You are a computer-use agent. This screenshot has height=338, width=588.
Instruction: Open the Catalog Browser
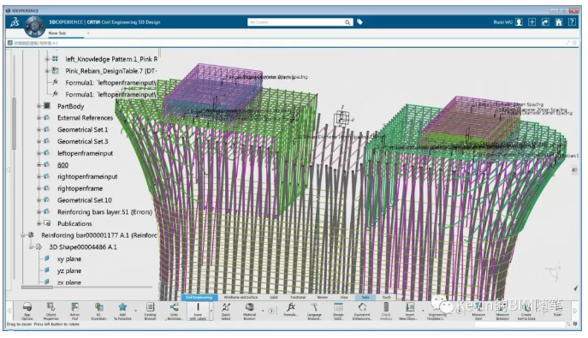pyautogui.click(x=150, y=311)
